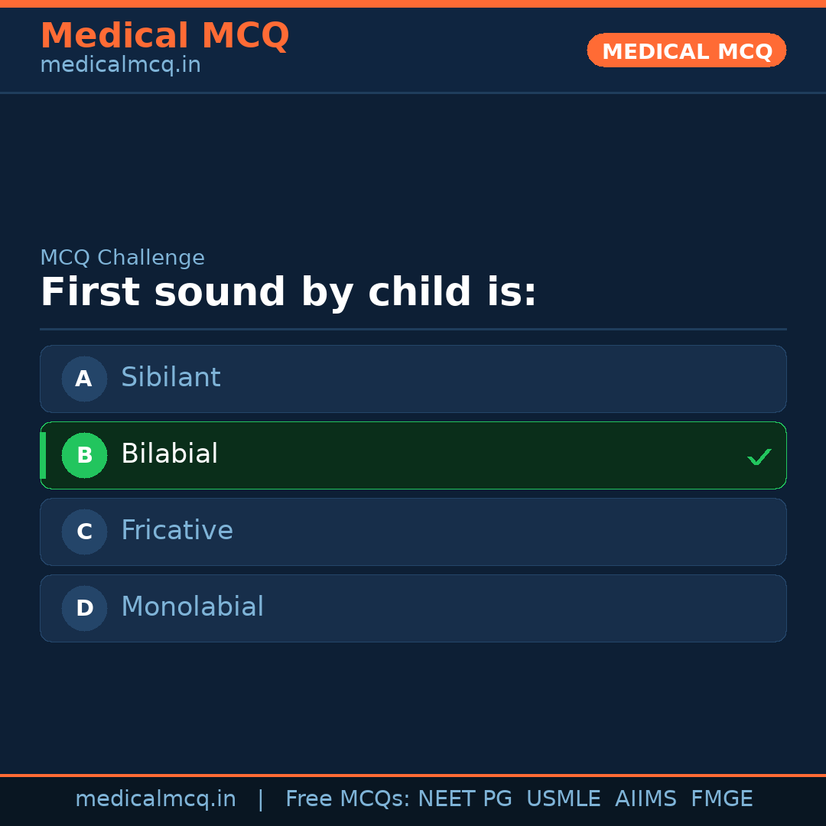
Task: Select the circular A badge
Action: click(84, 379)
